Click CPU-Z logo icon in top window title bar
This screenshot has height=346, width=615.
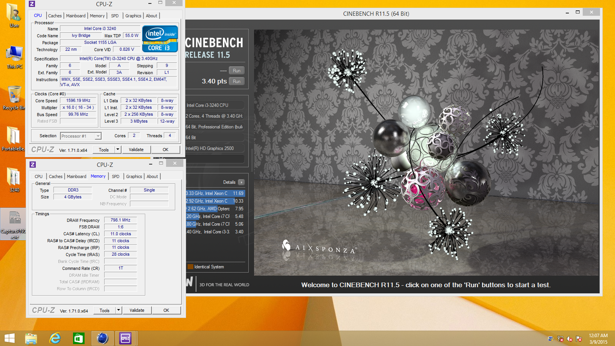point(32,4)
